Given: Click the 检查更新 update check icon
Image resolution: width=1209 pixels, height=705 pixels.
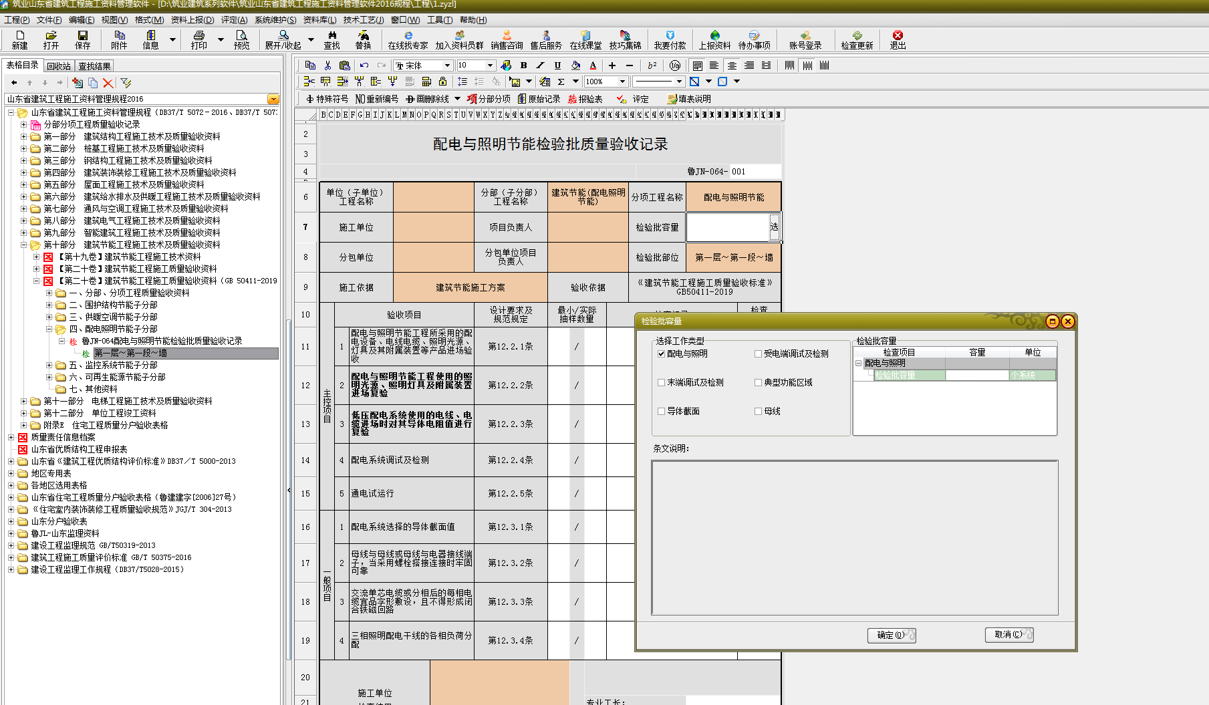Looking at the screenshot, I should coord(857,39).
